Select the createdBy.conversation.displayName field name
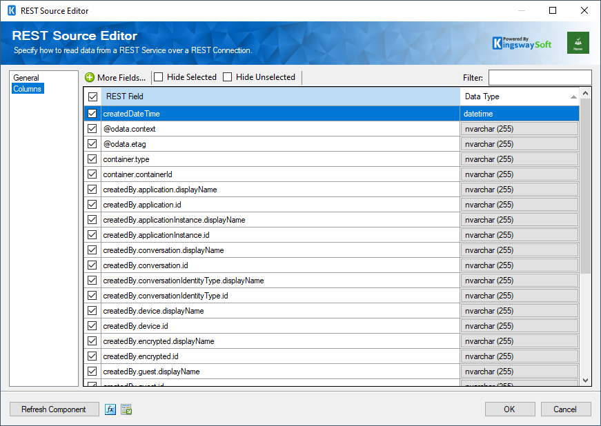Viewport: 601px width, 426px height. point(164,250)
